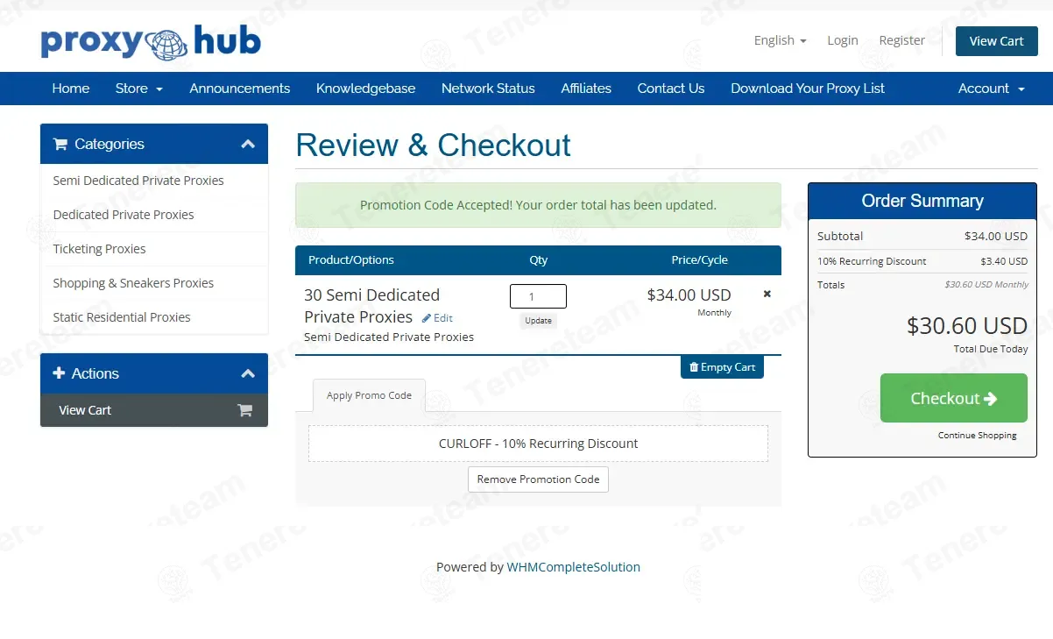Click the $30.60 USD total due

point(967,326)
